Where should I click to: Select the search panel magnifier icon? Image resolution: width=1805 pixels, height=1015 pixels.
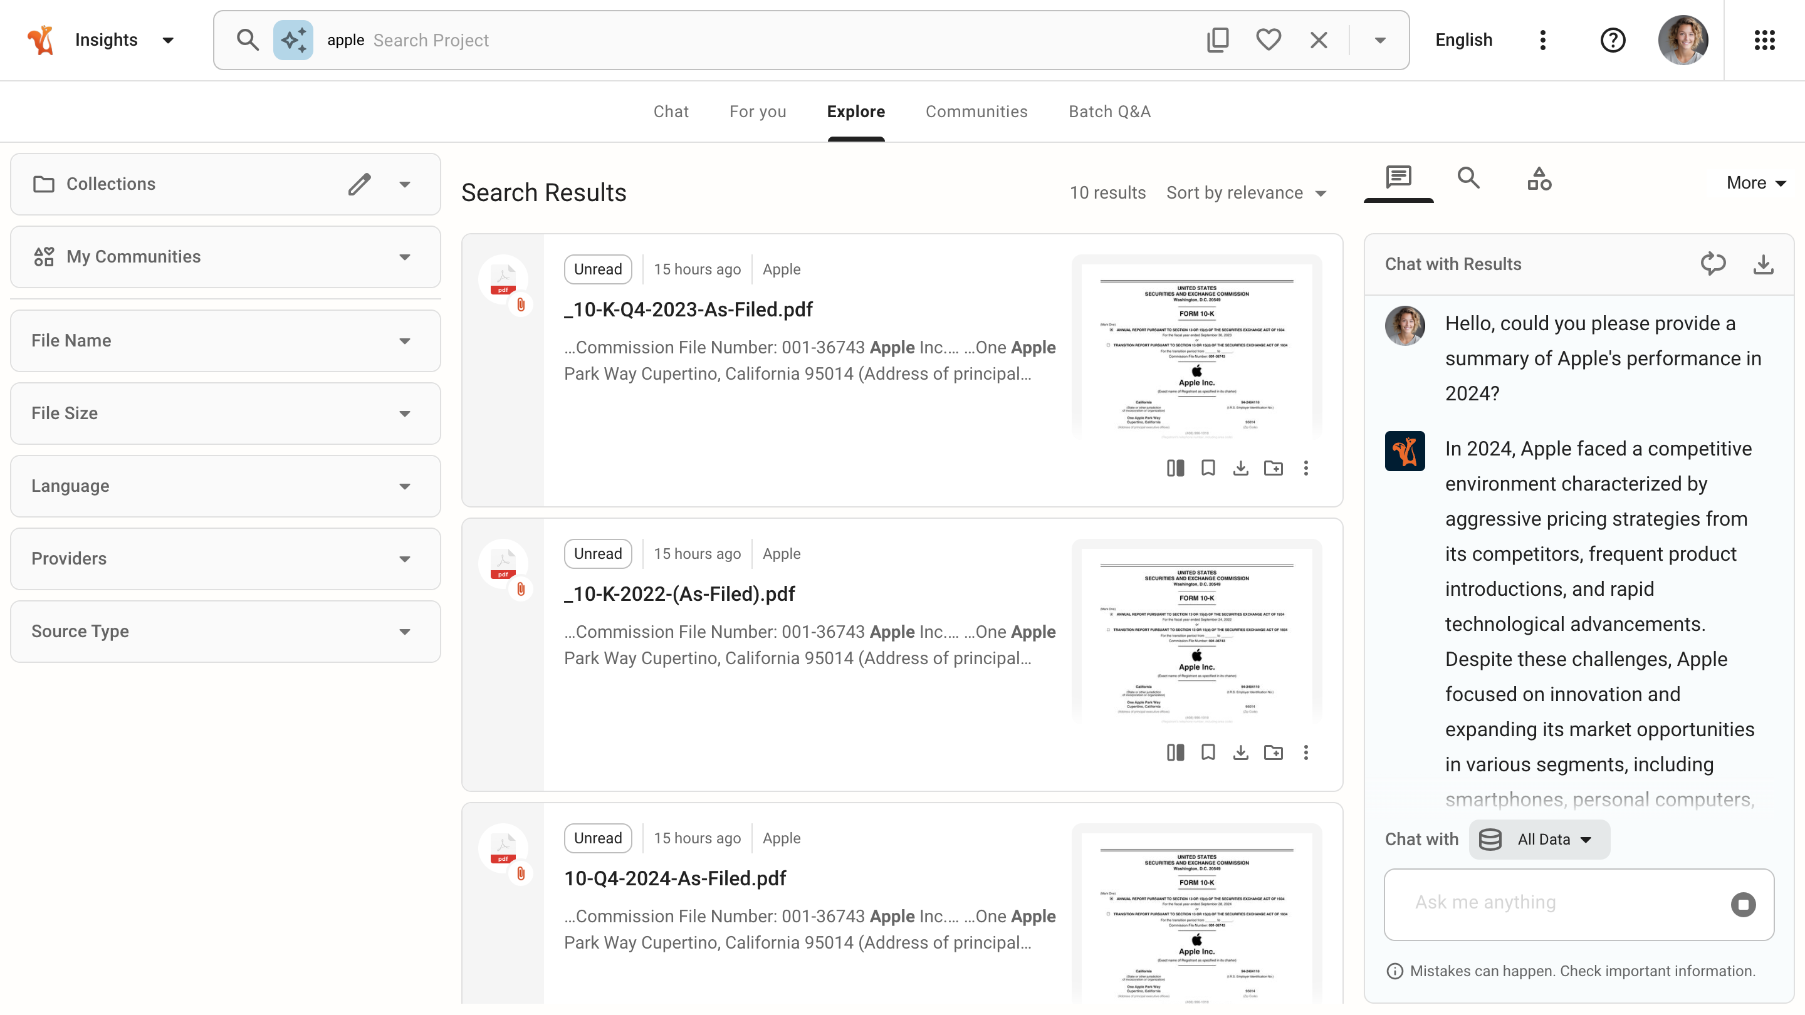1468,177
